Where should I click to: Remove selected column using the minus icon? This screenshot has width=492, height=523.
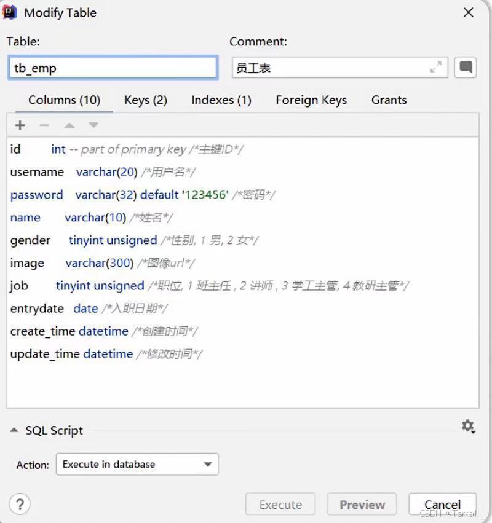pyautogui.click(x=44, y=125)
